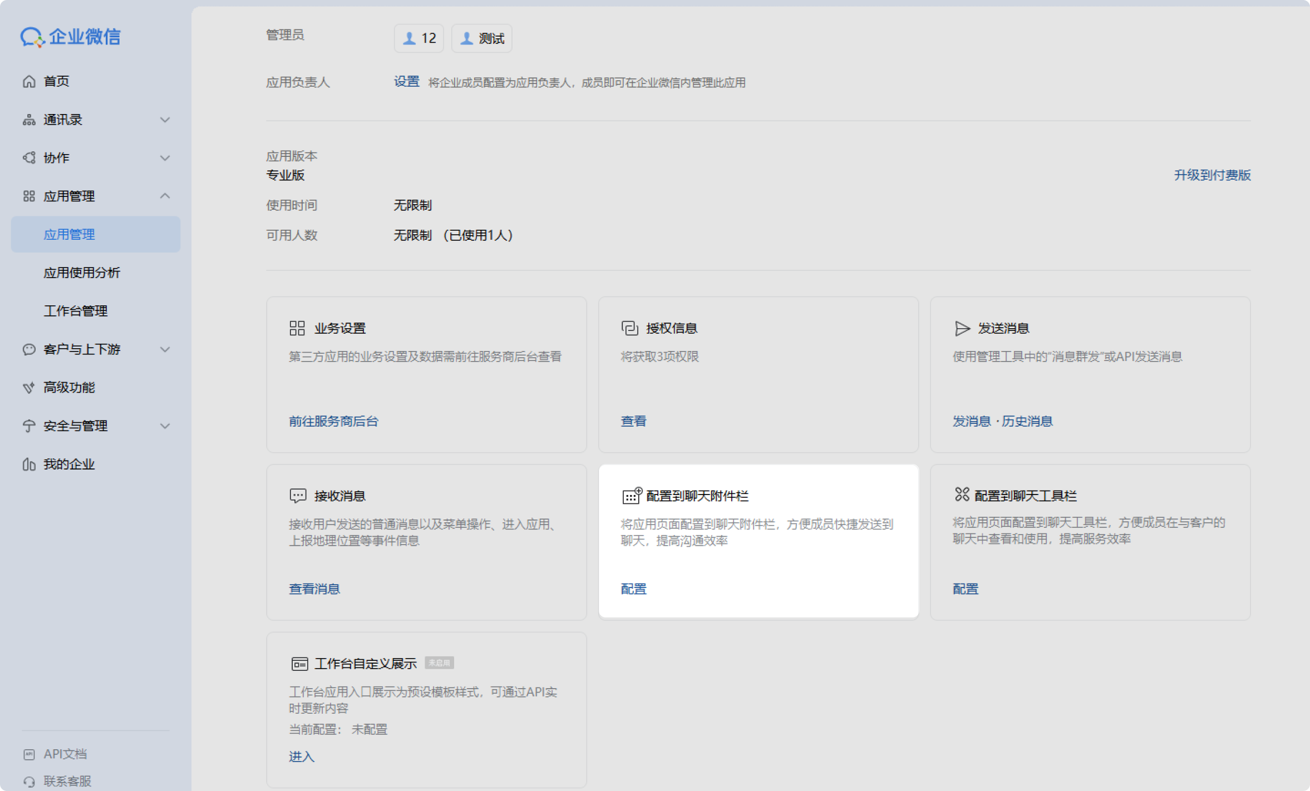Click the 客户与上下游 chat bubble icon
This screenshot has height=791, width=1310.
point(29,349)
